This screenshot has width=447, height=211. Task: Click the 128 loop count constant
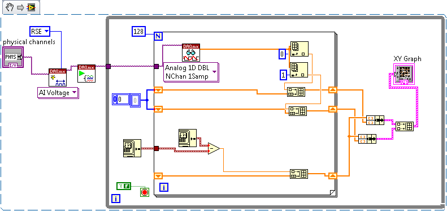point(139,31)
